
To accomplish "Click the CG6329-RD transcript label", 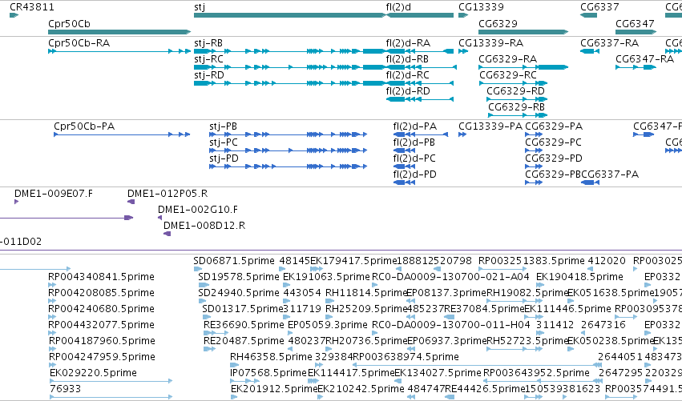I will click(x=515, y=91).
